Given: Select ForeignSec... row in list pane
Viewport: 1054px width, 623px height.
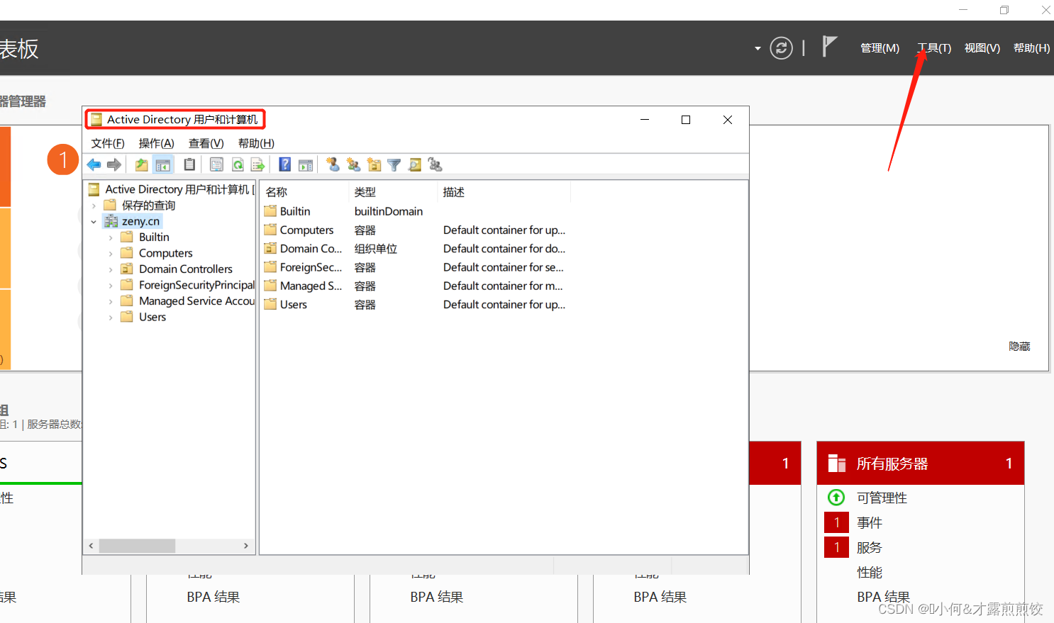Looking at the screenshot, I should [x=415, y=267].
